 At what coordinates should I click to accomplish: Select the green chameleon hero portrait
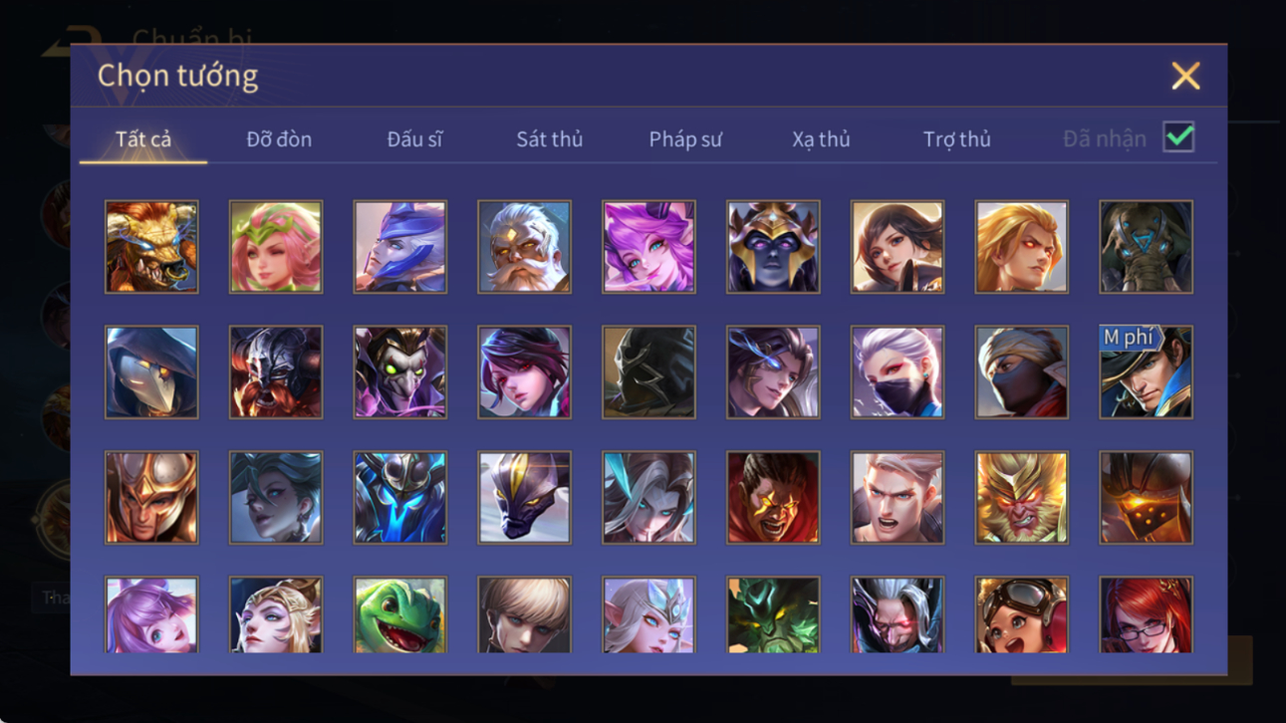(399, 614)
